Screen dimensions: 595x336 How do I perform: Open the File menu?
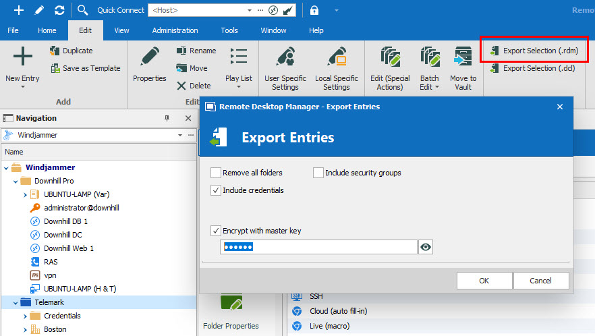(13, 30)
